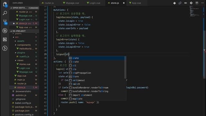Choose the 'sti' autocomplete suggestion

(x=97, y=65)
